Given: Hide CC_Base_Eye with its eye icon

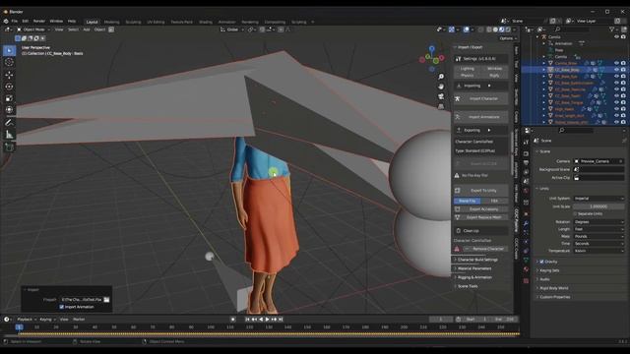Looking at the screenshot, I should 616,77.
